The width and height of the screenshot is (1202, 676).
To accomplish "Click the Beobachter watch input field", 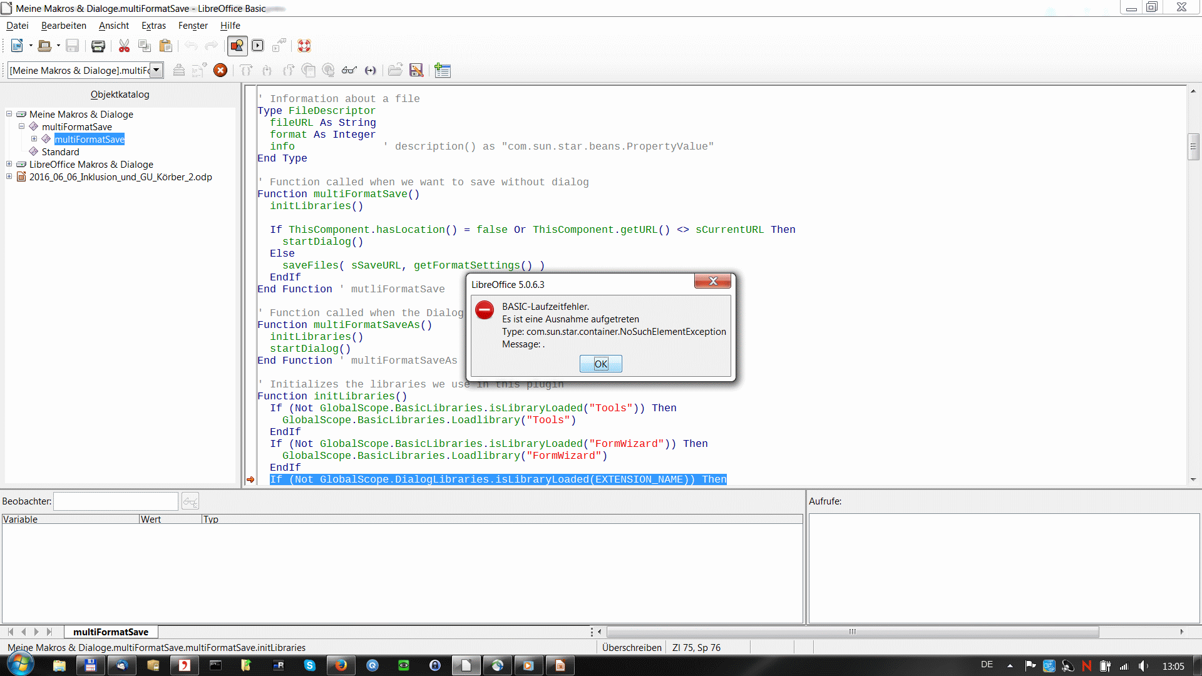I will pyautogui.click(x=116, y=501).
